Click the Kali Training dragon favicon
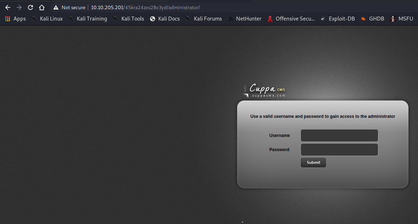This screenshot has height=224, width=418. click(71, 19)
